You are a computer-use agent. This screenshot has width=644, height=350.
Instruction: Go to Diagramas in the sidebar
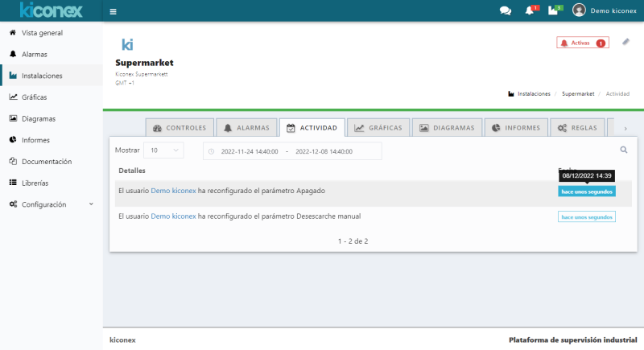point(39,119)
